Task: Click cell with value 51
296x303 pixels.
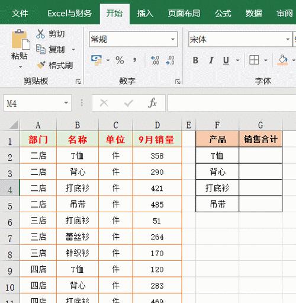Action: pyautogui.click(x=157, y=221)
